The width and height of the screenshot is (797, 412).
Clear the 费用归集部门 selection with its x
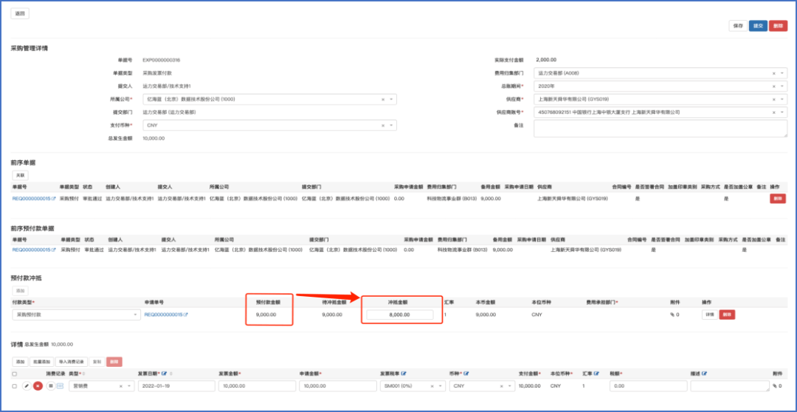tap(773, 73)
